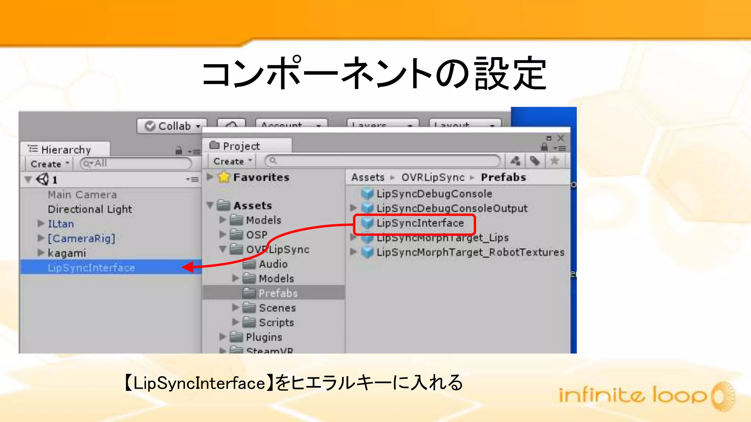Click the Favorites star icon
The image size is (751, 422).
(x=224, y=177)
